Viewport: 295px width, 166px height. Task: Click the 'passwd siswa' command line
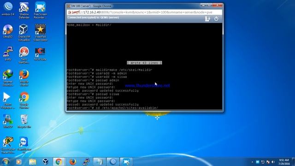point(93,94)
